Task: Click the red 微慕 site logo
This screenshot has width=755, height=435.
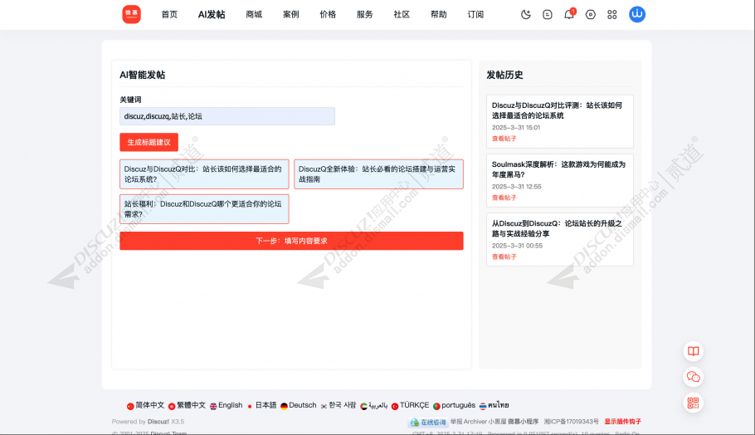Action: [131, 14]
